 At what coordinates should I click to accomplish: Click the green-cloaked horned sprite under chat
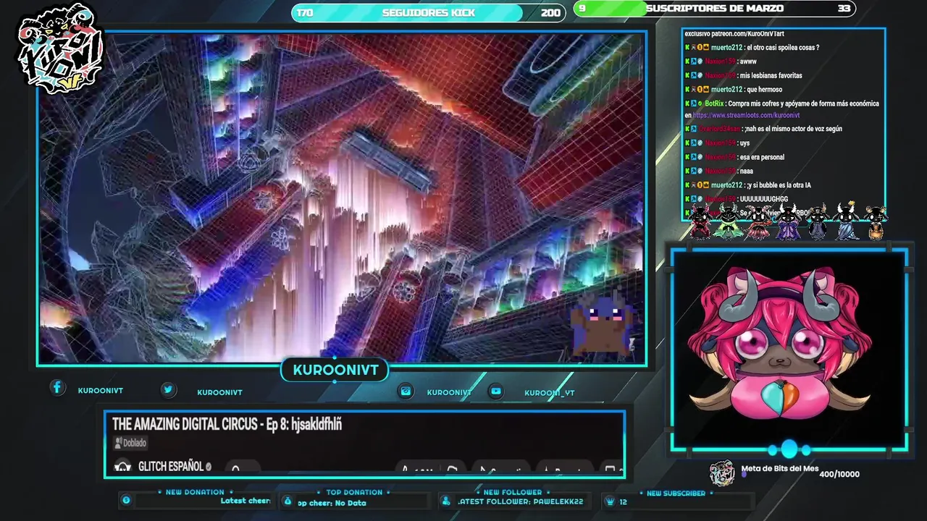coord(728,222)
